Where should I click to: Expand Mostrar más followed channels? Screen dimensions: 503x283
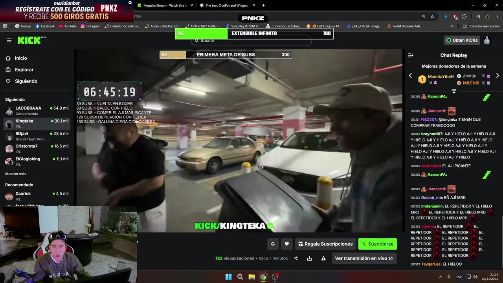point(16,174)
